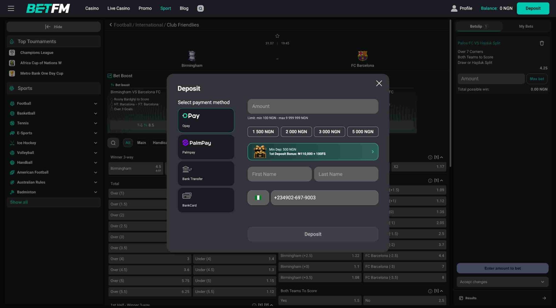Click the betslip Amount input field
The height and width of the screenshot is (308, 556).
pyautogui.click(x=491, y=79)
